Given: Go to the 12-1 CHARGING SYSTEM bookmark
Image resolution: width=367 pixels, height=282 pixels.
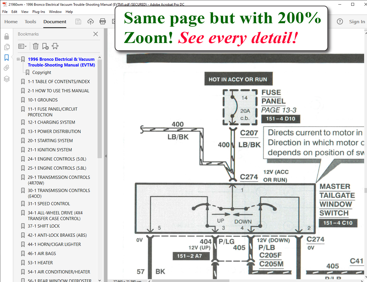Looking at the screenshot, I should [51, 122].
